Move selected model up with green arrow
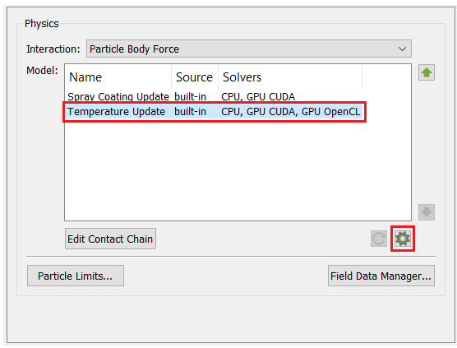The height and width of the screenshot is (348, 457). [427, 72]
